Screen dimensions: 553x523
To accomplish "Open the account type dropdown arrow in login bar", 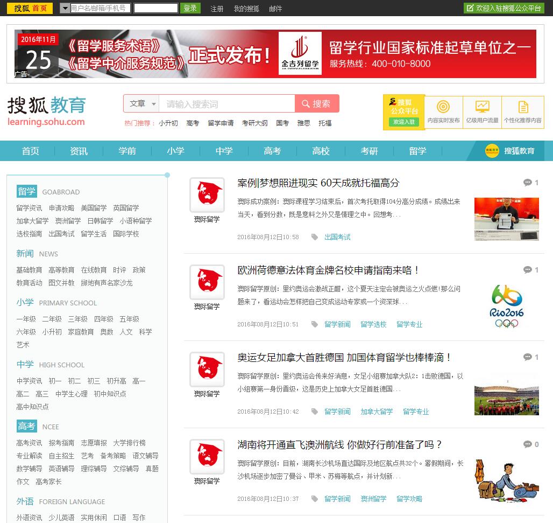I will (65, 8).
